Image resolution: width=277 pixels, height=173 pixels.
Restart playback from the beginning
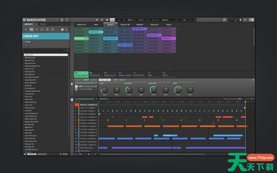click(97, 20)
